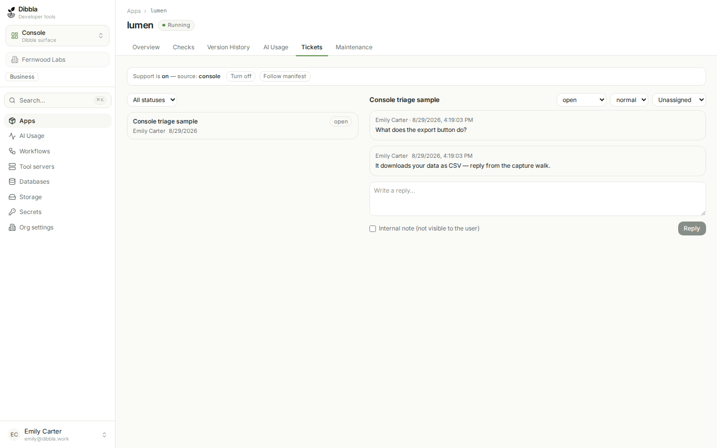Click the search magnifier icon
This screenshot has width=717, height=448.
(x=12, y=101)
